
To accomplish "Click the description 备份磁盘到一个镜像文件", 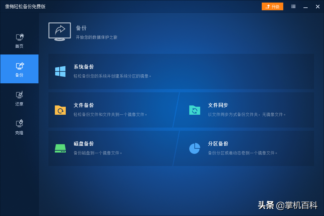I will click(x=98, y=153).
